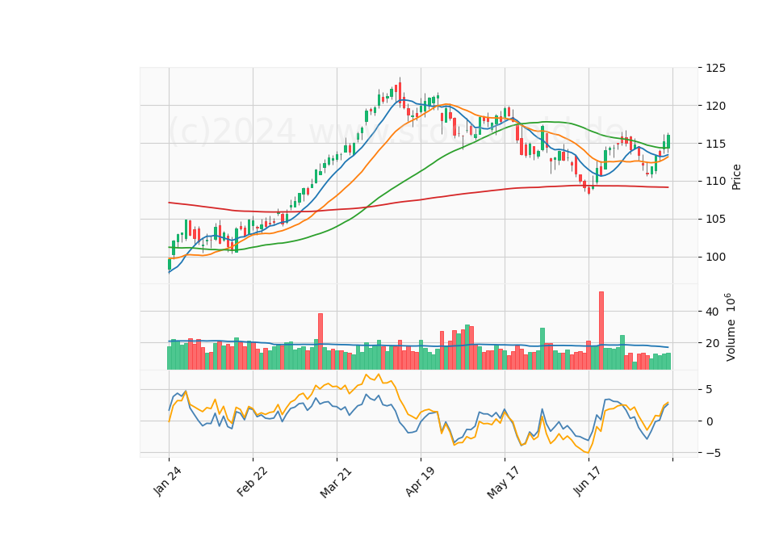775x557 pixels.
Task: Select the 120 price axis label
Action: (716, 106)
